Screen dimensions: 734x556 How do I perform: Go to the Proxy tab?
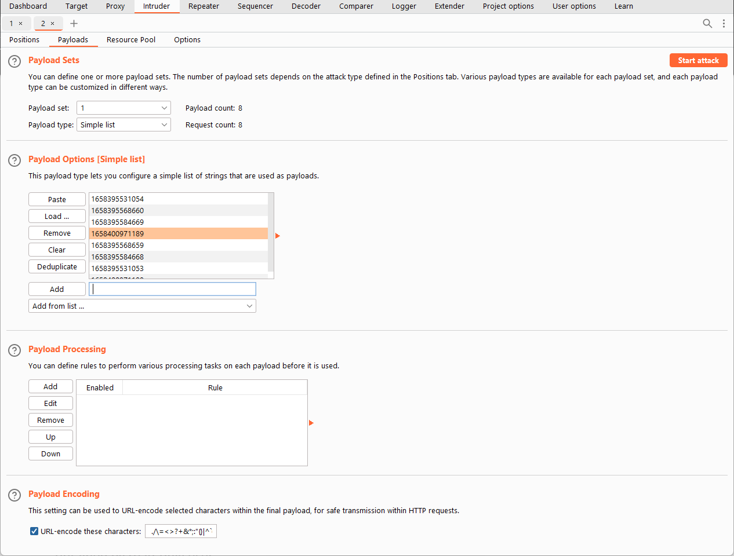(115, 6)
